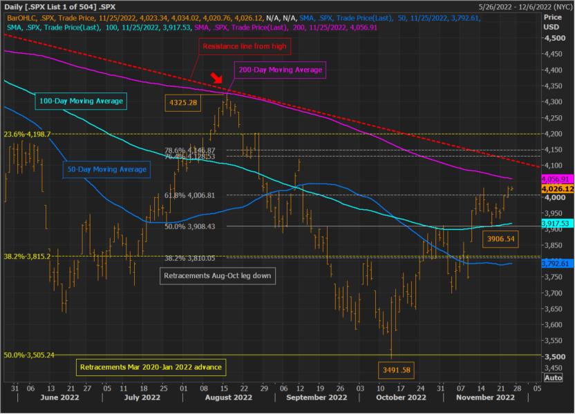Screen dimensions: 575x414
Task: Click the red arrow marker near 200-day average
Action: (x=217, y=78)
